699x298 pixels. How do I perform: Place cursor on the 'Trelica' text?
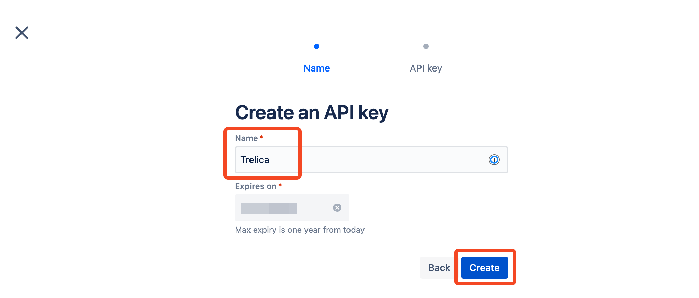[255, 160]
